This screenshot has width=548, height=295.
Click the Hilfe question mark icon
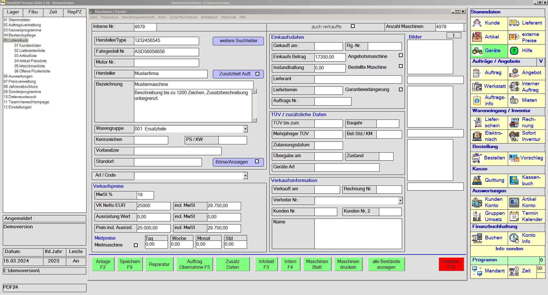click(x=514, y=51)
